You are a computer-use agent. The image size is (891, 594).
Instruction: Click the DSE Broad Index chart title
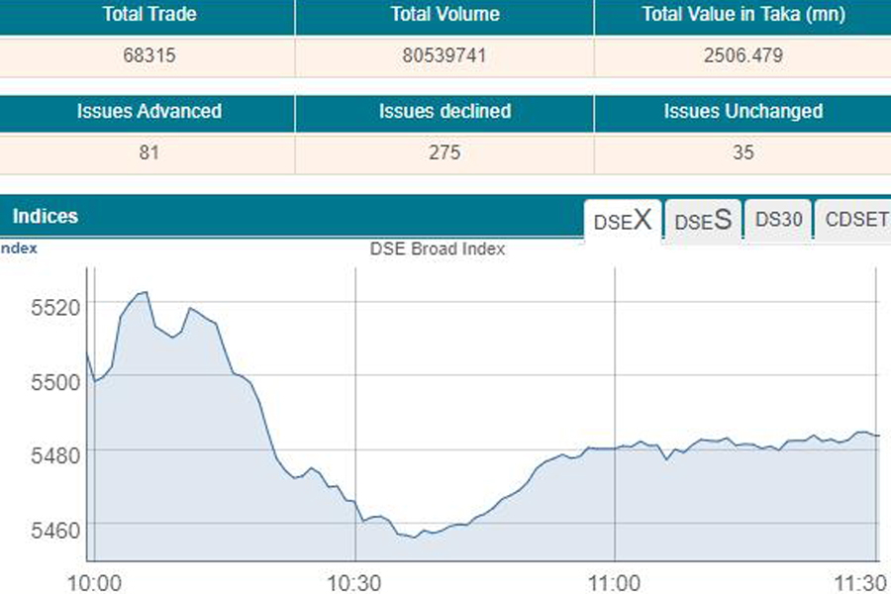(438, 249)
